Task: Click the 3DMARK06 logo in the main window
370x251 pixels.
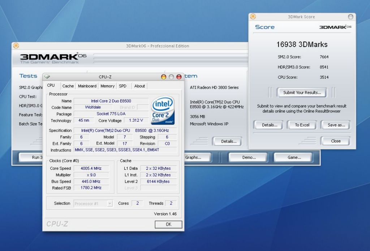Action: pos(53,57)
